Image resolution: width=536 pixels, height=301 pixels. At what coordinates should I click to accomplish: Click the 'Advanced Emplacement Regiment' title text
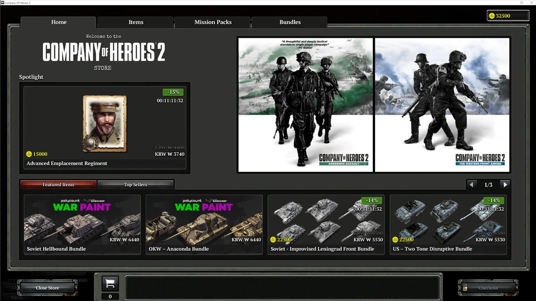point(67,164)
